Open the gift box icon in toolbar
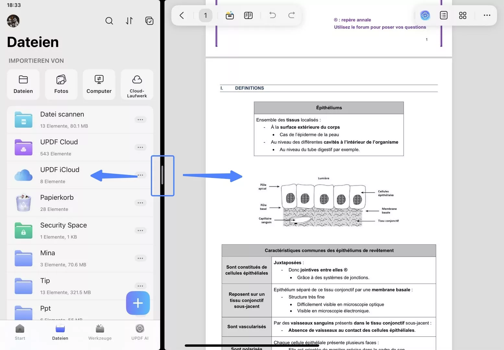The width and height of the screenshot is (504, 350). (x=230, y=15)
